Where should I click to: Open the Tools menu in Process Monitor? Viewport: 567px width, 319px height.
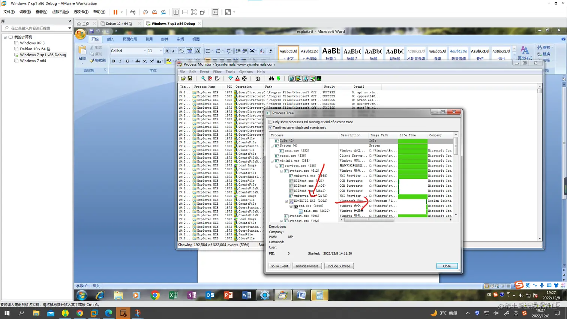point(230,72)
